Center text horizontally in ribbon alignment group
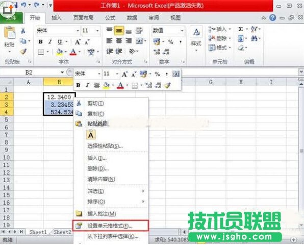304x245 pixels. point(119,41)
